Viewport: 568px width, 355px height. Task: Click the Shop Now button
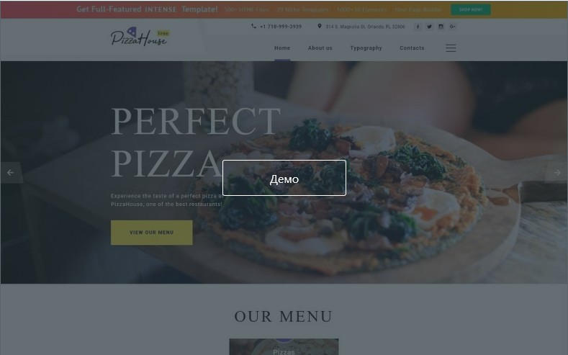point(471,9)
